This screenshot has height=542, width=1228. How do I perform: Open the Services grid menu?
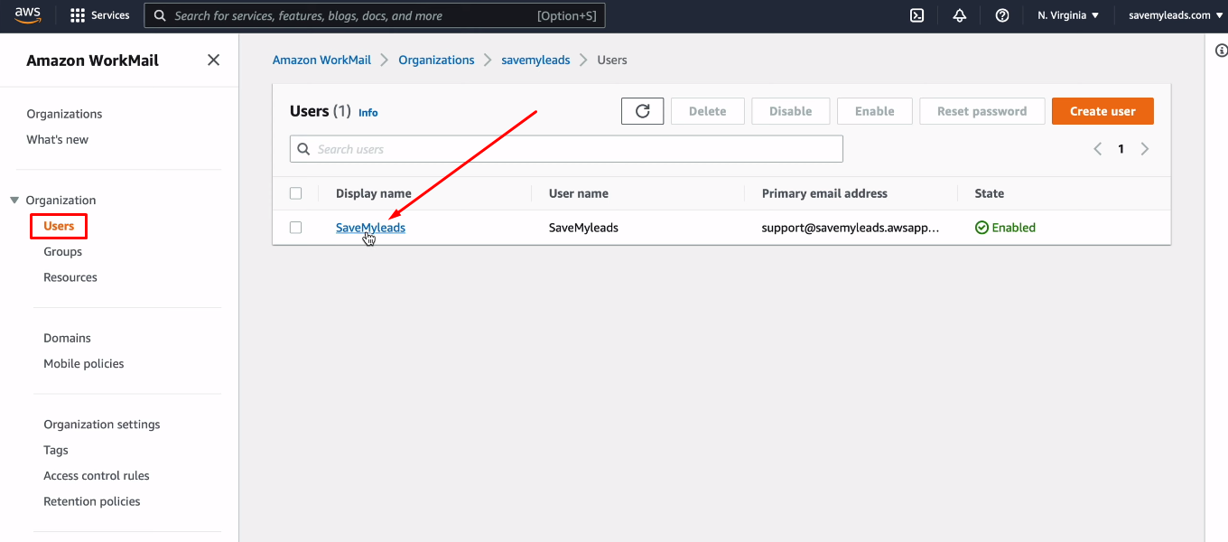(99, 15)
